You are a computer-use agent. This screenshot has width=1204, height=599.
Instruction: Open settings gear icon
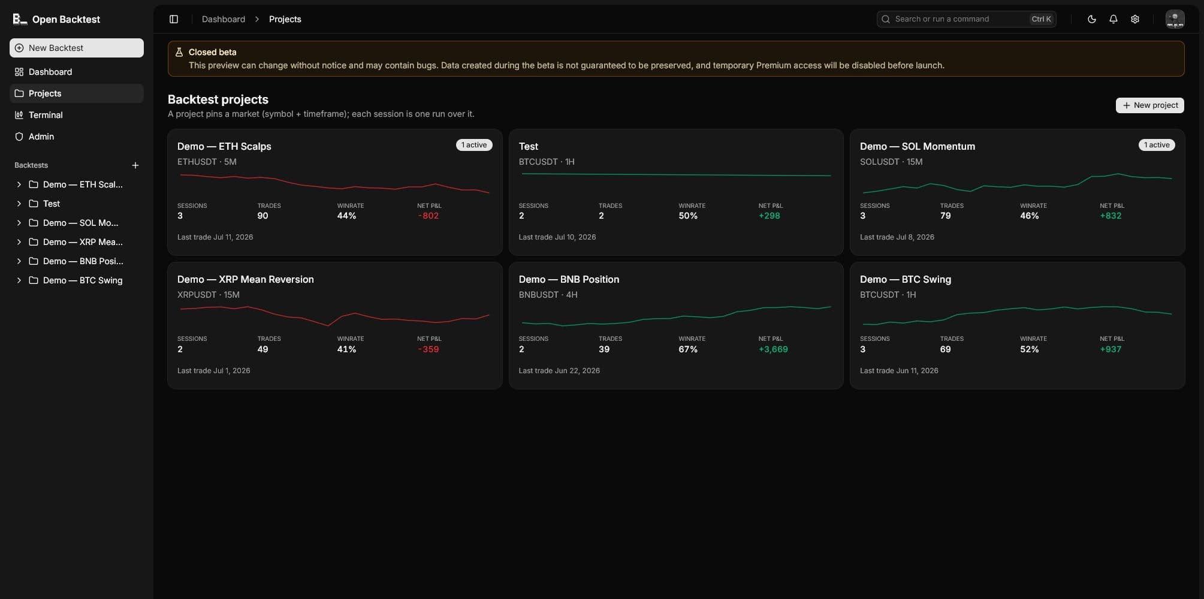pyautogui.click(x=1134, y=19)
